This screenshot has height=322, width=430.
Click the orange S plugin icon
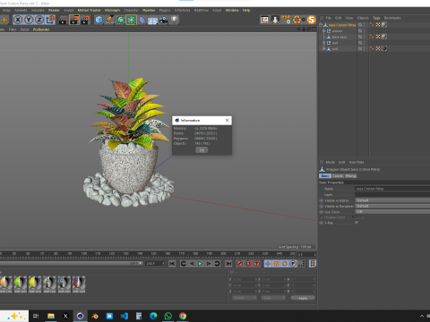(311, 20)
